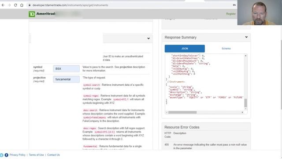
Task: Click the browser forward arrow
Action: point(9,5)
